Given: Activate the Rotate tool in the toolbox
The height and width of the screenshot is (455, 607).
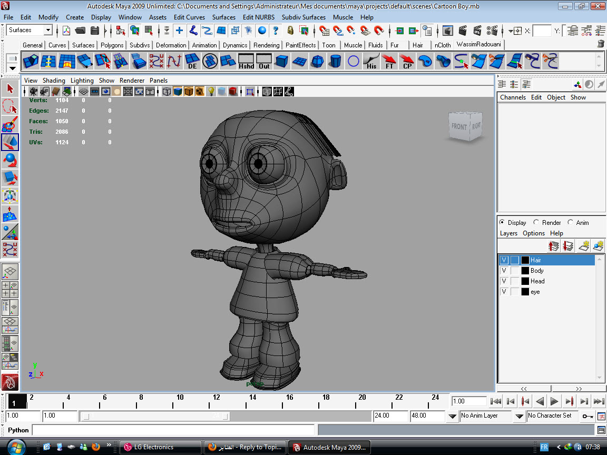Looking at the screenshot, I should click(x=10, y=160).
